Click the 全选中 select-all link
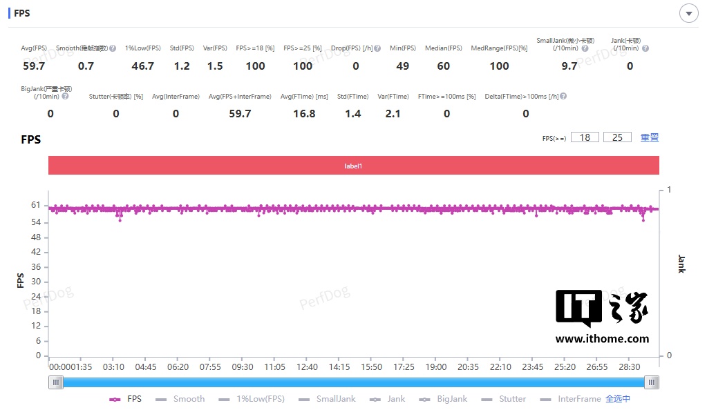Image resolution: width=707 pixels, height=410 pixels. pos(618,399)
